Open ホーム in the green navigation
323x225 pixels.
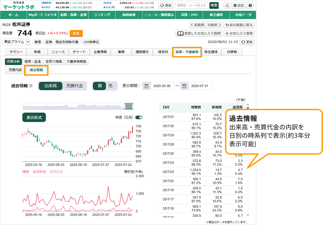point(13,15)
